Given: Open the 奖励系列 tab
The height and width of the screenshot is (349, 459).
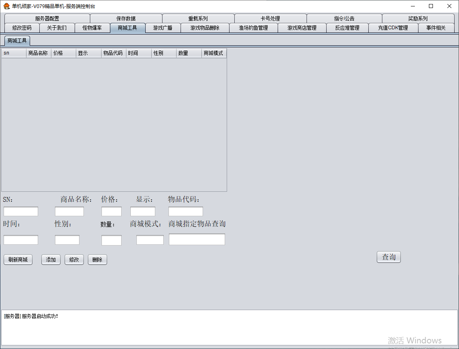Looking at the screenshot, I should 418,18.
